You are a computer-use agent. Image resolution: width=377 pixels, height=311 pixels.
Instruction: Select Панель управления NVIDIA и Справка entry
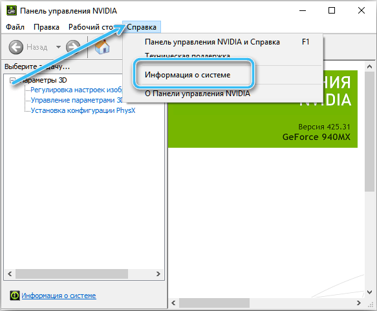pyautogui.click(x=212, y=42)
